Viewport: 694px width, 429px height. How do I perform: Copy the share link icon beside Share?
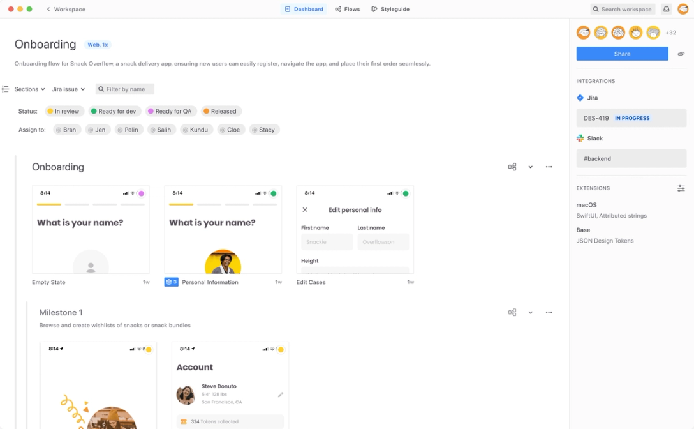pyautogui.click(x=680, y=54)
